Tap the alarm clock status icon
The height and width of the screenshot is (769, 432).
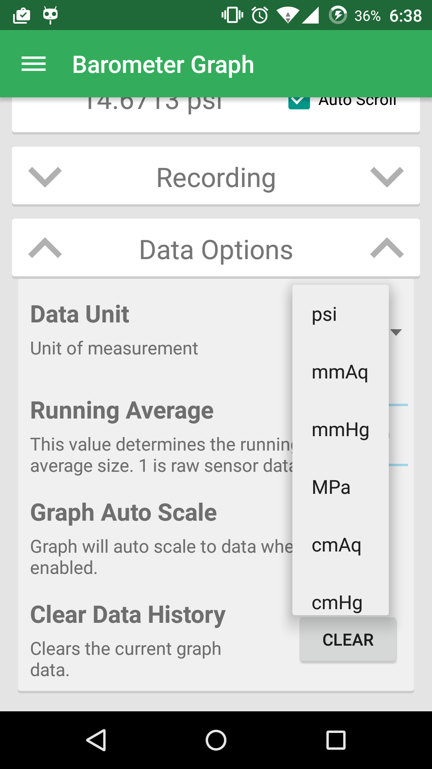(x=260, y=16)
